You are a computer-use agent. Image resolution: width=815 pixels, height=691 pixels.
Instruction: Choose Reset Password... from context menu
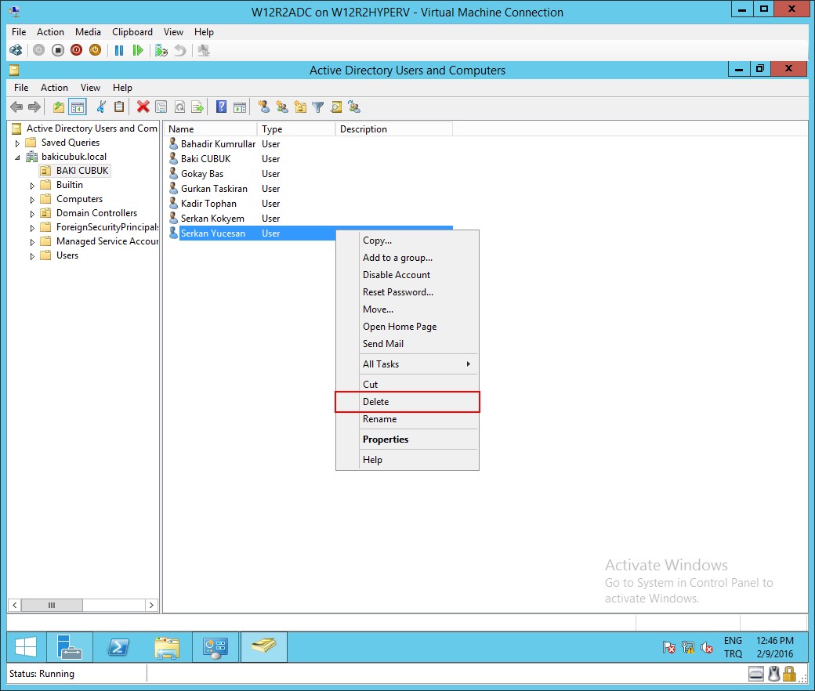(x=407, y=292)
